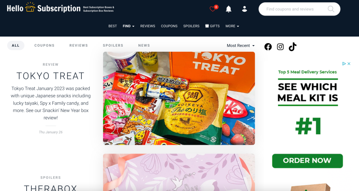Switch to the SPOILERS filter tab
Screen dimensions: 359x191
click(113, 46)
